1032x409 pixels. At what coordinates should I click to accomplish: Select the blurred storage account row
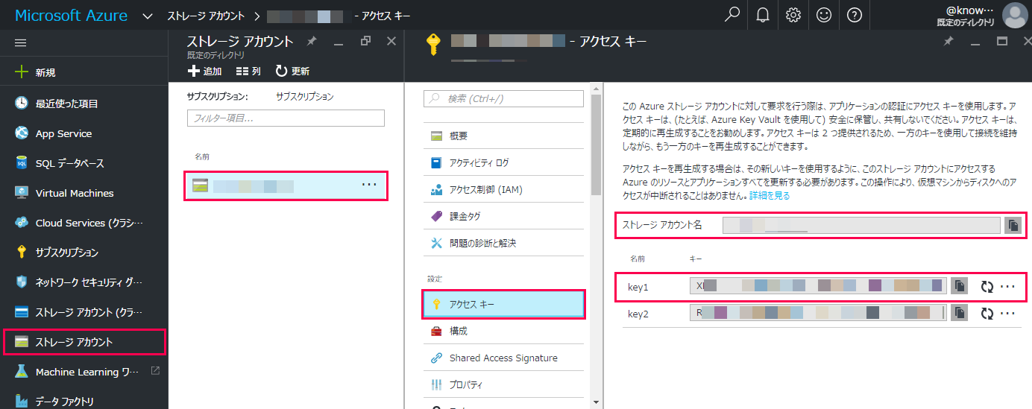286,186
